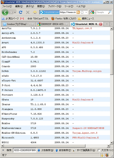
Task: Select the Kaspersky engine name
Action: 8,119
